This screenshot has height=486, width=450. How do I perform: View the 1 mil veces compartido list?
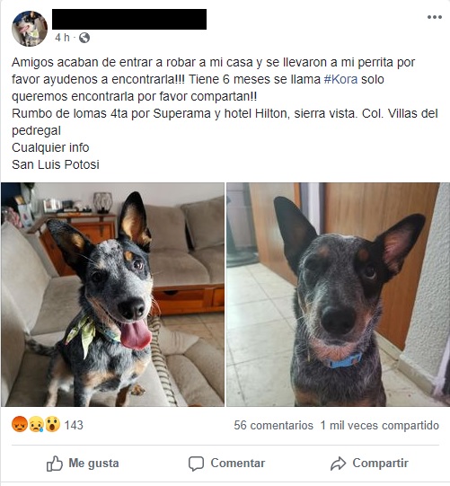coord(380,425)
